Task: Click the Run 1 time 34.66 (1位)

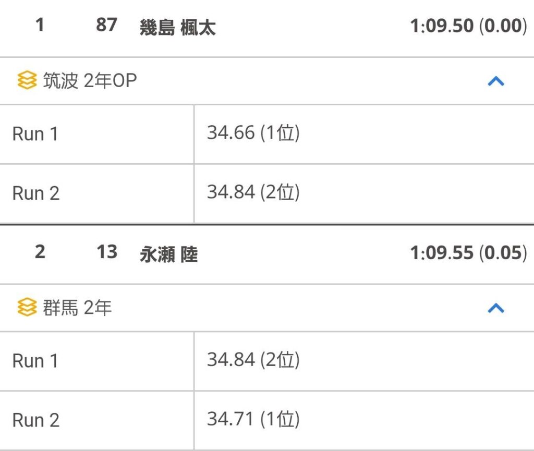Action: tap(253, 133)
